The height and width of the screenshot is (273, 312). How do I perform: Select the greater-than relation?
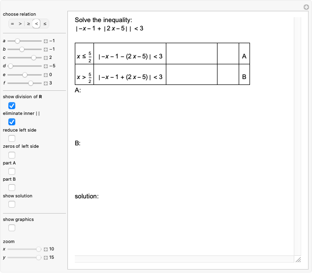point(20,23)
